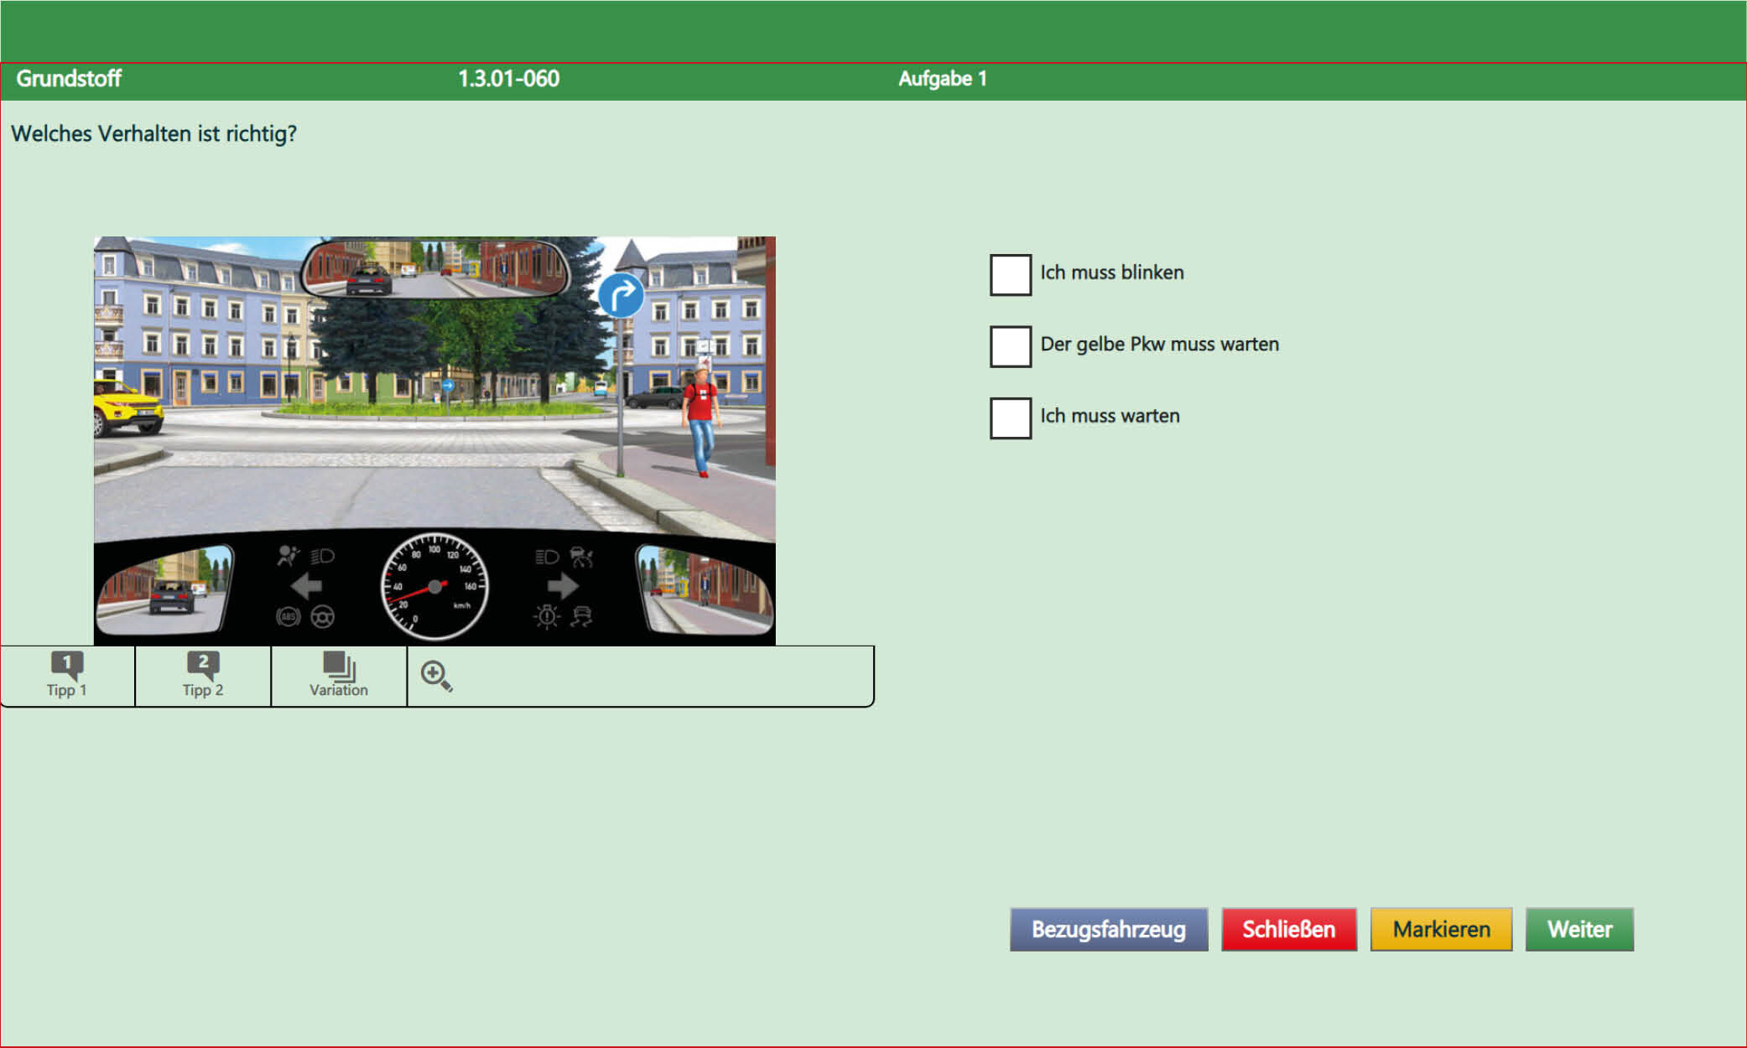1747x1048 pixels.
Task: Check 'Der gelbe Pkw muss warten' checkbox
Action: click(1011, 346)
